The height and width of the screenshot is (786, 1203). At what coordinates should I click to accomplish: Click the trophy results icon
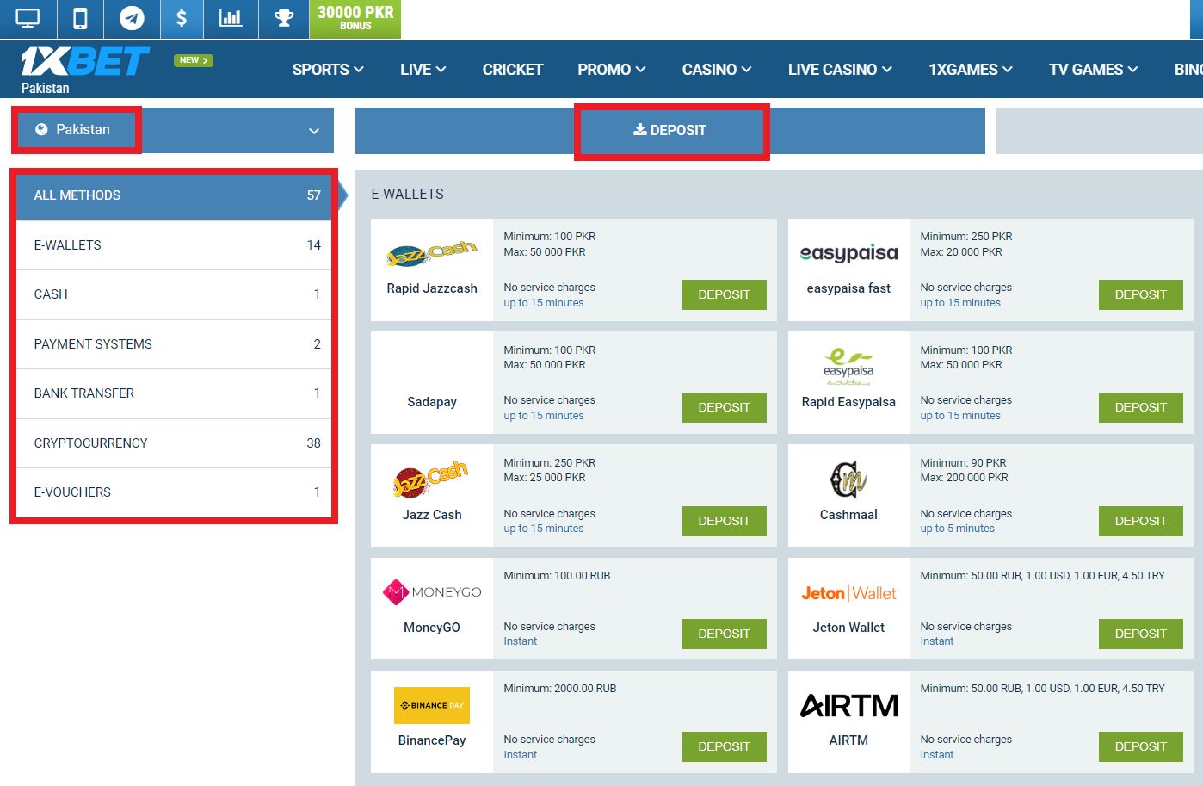click(x=284, y=18)
